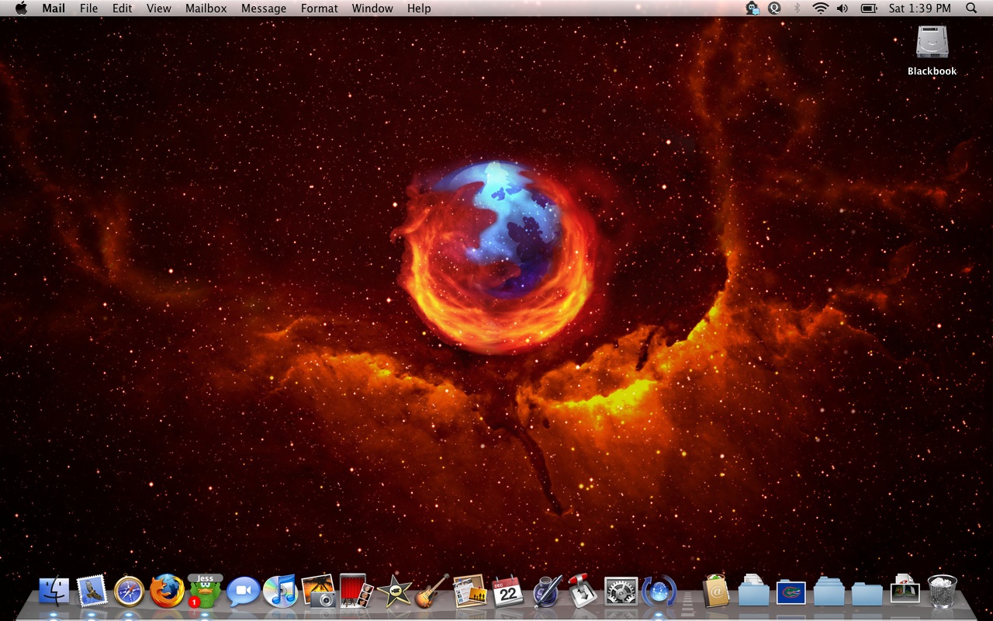This screenshot has width=993, height=621.
Task: Open System Preferences gear icon
Action: point(621,592)
